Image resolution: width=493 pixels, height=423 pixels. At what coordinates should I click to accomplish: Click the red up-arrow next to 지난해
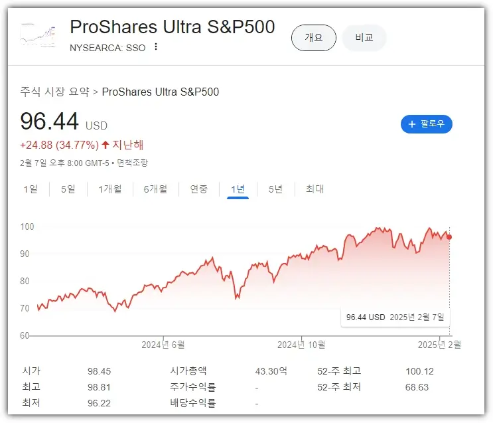click(106, 145)
